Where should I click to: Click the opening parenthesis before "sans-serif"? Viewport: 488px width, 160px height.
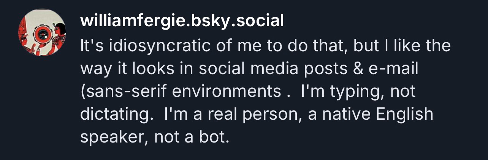[x=82, y=92]
